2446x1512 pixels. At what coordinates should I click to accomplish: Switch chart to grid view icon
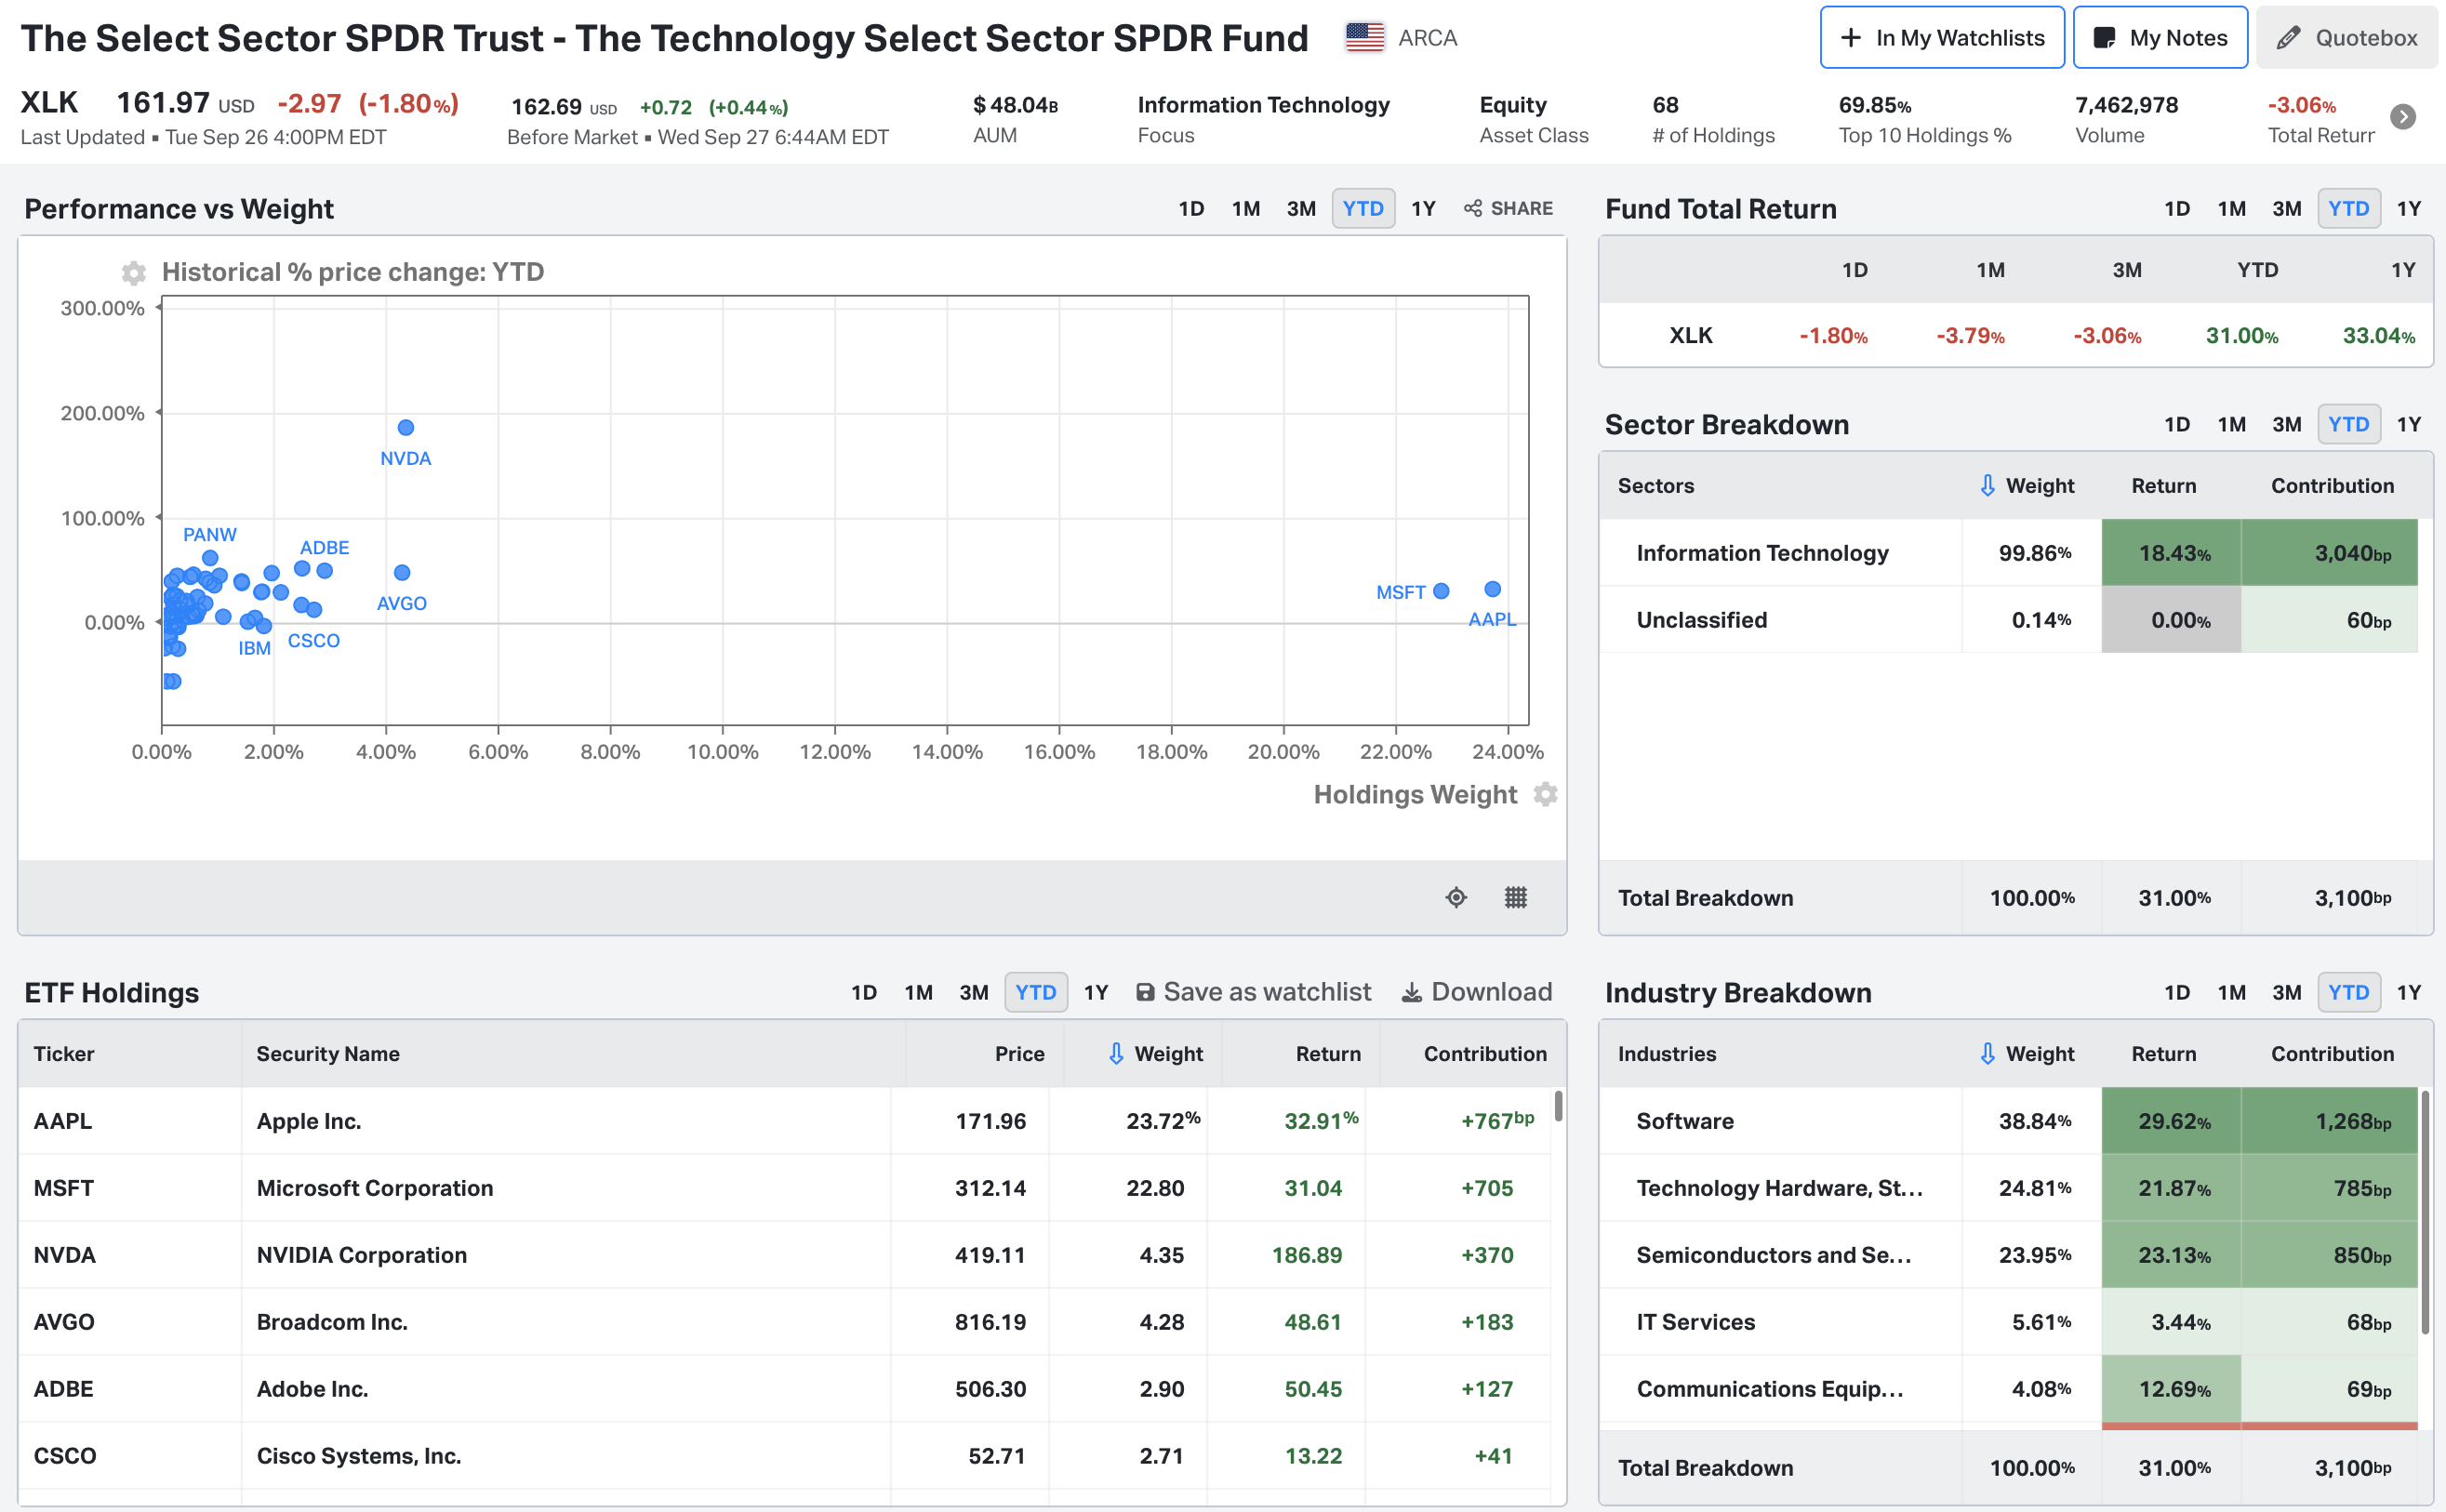click(x=1516, y=897)
